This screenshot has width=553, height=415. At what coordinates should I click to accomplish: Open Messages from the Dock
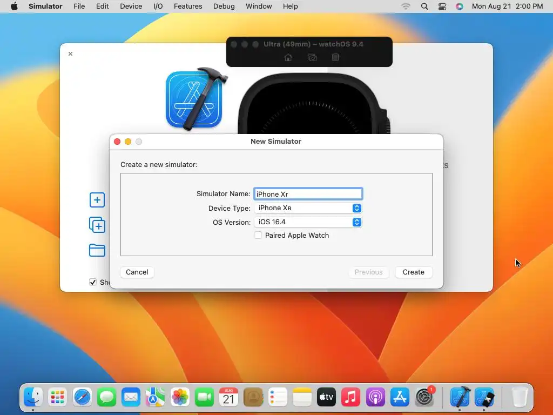(x=106, y=397)
